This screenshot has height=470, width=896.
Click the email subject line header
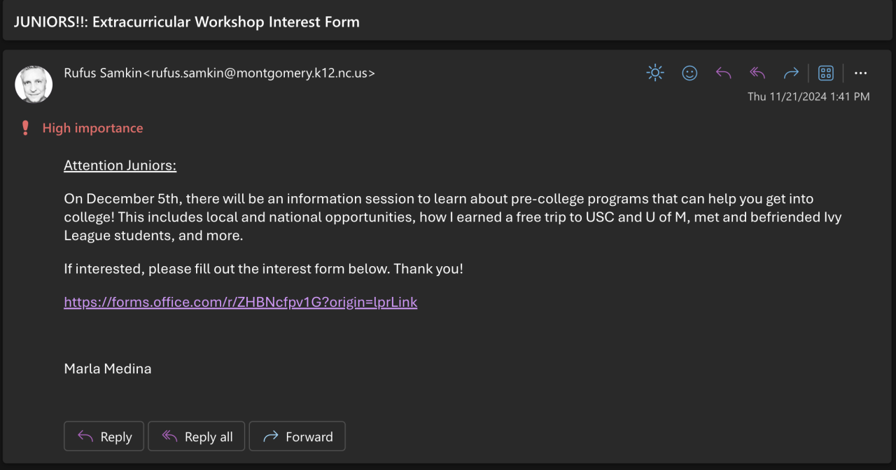pyautogui.click(x=187, y=22)
